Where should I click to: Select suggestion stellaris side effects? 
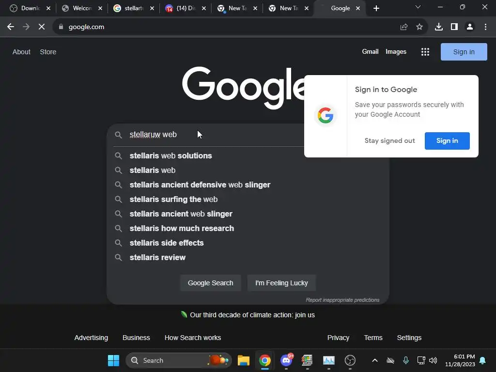tap(248, 243)
